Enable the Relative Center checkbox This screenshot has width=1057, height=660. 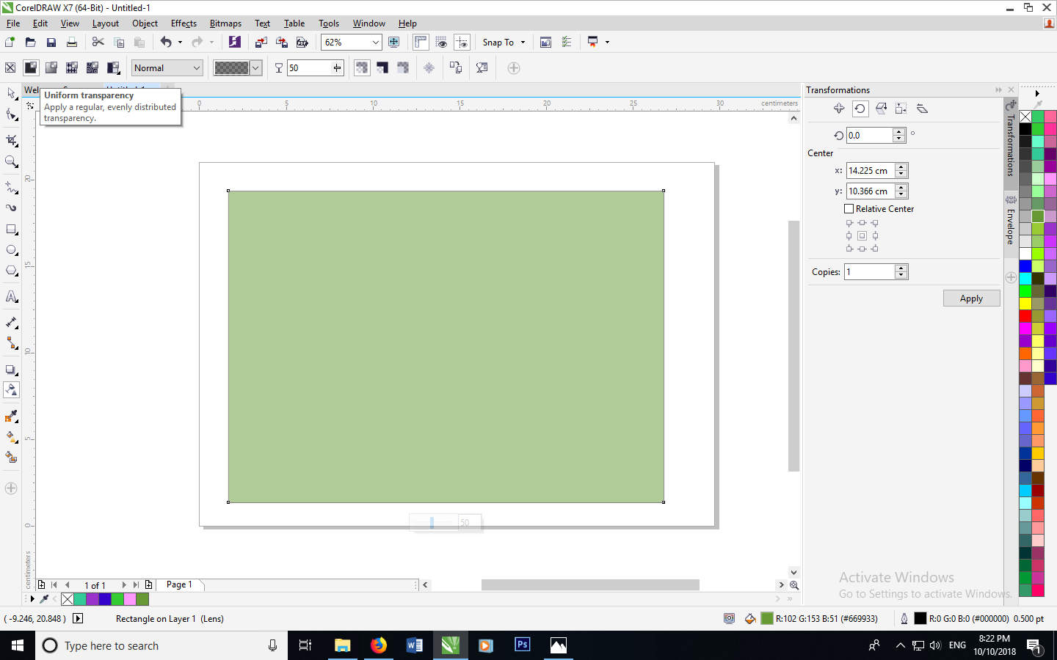[849, 209]
